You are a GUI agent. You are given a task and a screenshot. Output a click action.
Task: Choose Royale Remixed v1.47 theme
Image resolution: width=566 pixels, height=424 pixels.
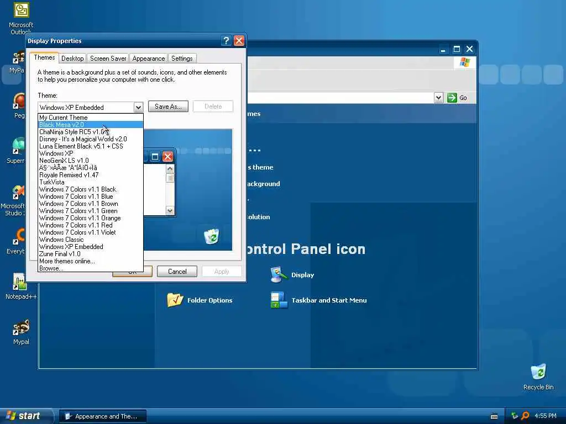[x=91, y=175]
